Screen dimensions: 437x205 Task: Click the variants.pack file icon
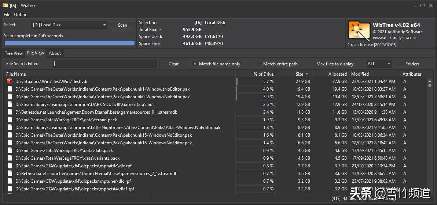point(10,158)
